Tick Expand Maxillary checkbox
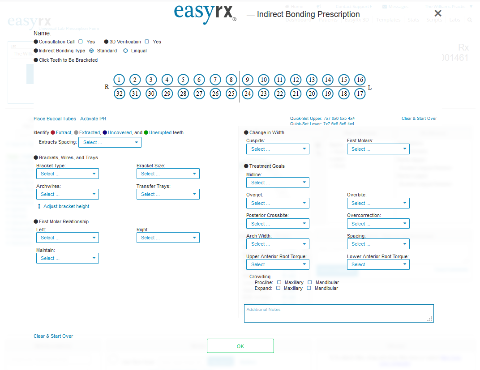Screen dimensions: 480x370 [278, 288]
